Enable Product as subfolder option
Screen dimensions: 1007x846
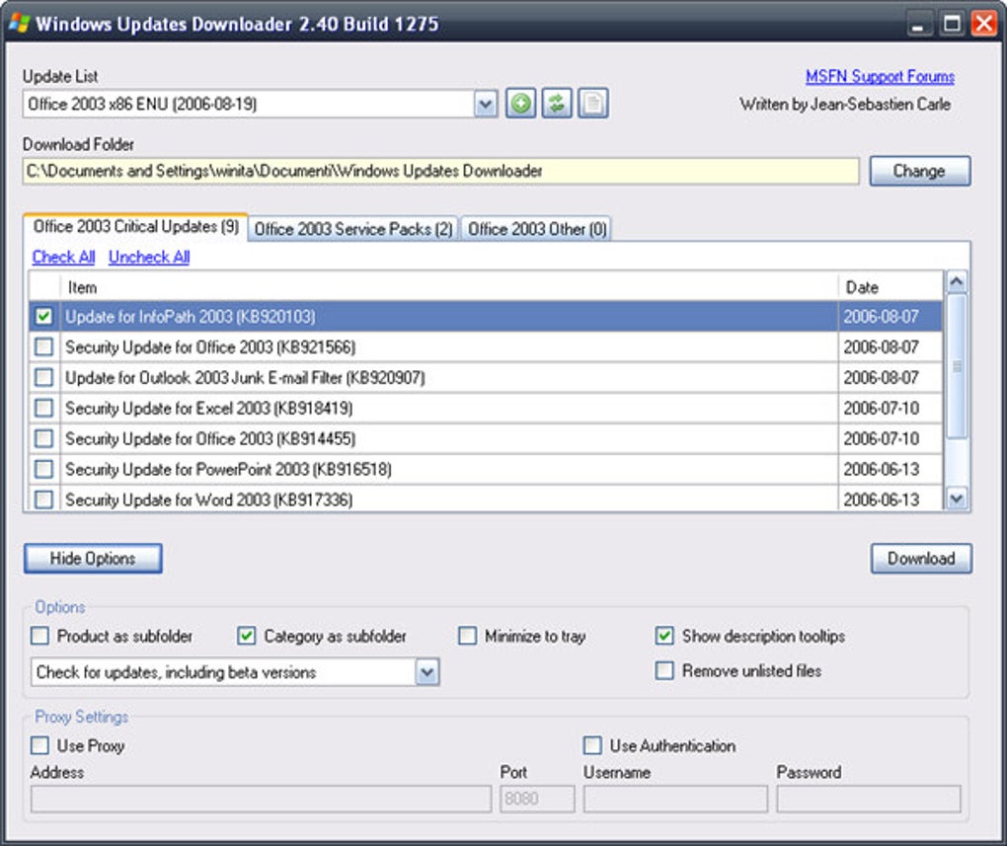[39, 636]
